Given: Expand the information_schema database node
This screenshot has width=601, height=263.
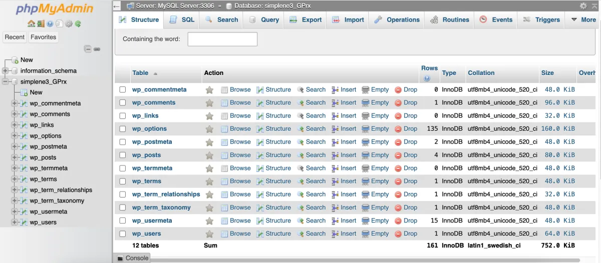Looking at the screenshot, I should pos(6,71).
